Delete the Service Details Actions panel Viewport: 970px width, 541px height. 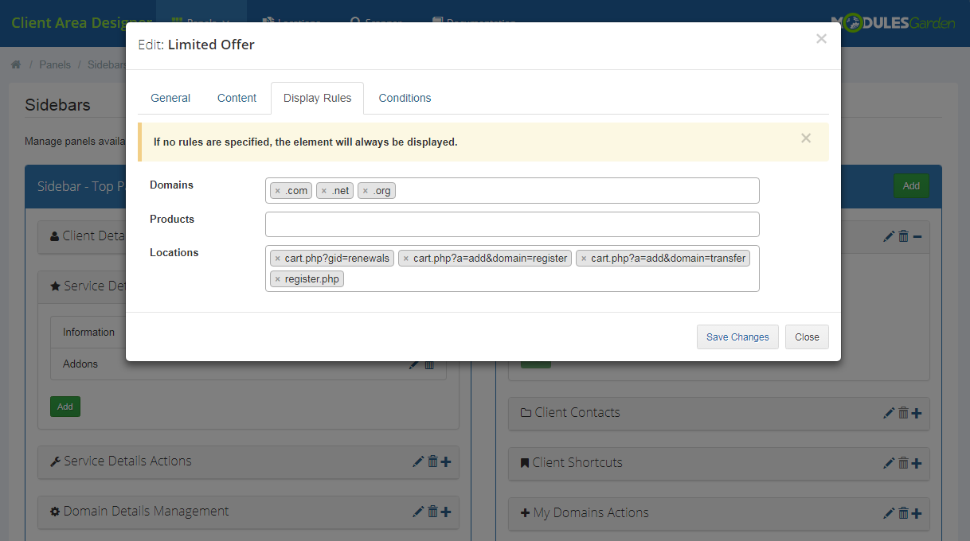432,461
